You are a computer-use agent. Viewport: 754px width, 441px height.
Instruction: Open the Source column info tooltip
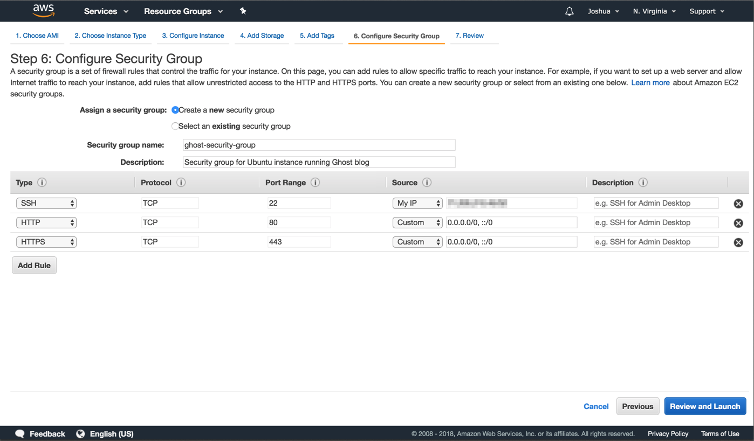428,183
